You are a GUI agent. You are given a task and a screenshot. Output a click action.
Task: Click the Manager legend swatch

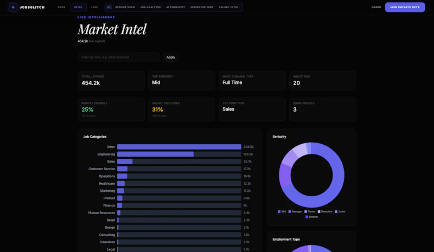(290, 211)
